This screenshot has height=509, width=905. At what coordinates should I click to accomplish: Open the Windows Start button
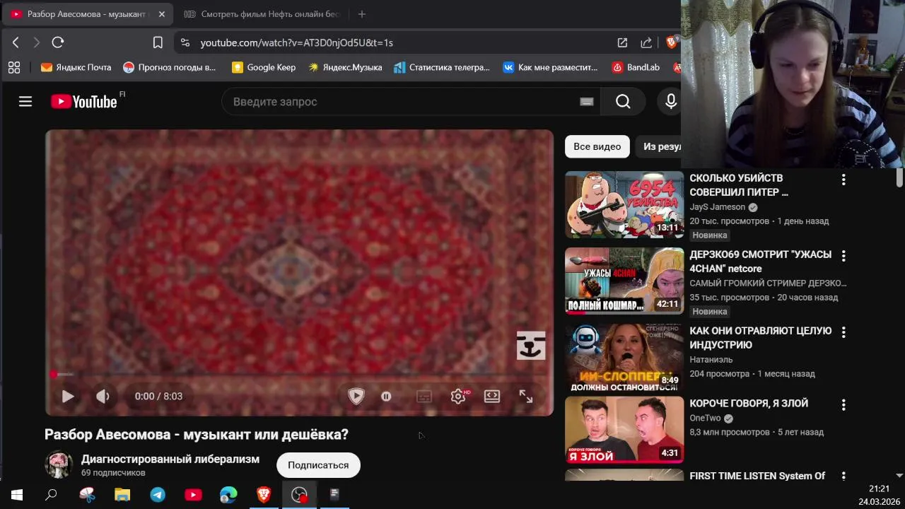pos(17,495)
